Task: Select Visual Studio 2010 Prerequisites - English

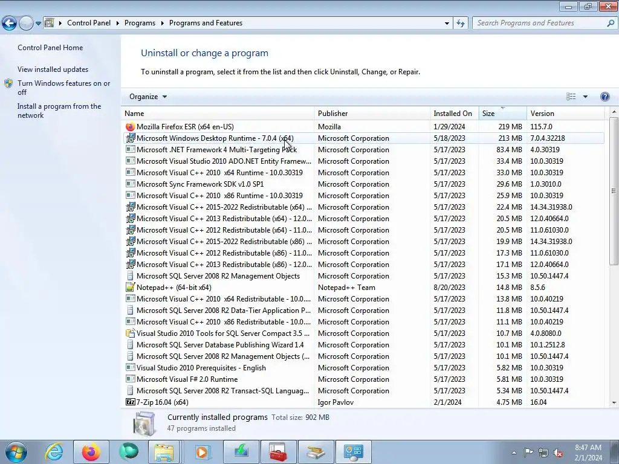Action: tap(363, 368)
